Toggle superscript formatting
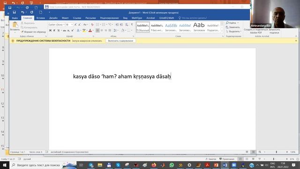 click(73, 31)
